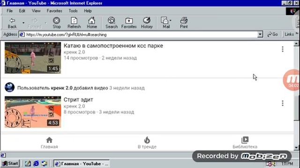Open video title Стрит эдит

click(x=78, y=99)
